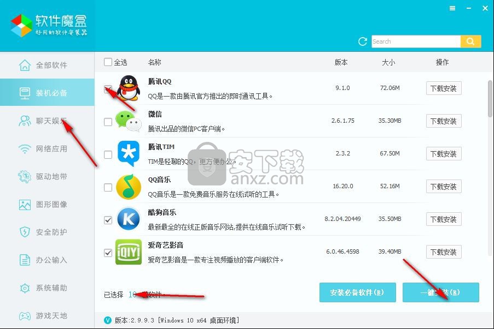This screenshot has height=329, width=494.
Task: Select the 安全防护 sidebar category
Action: [47, 232]
